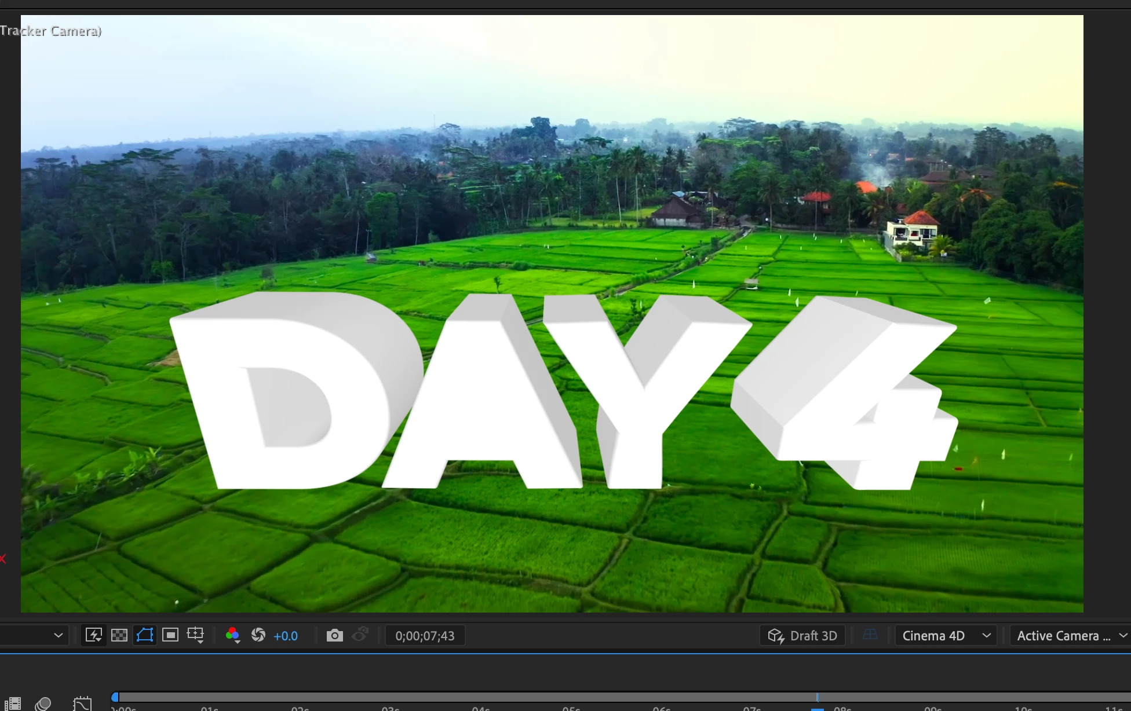Click the Region of Interest icon

click(x=170, y=635)
